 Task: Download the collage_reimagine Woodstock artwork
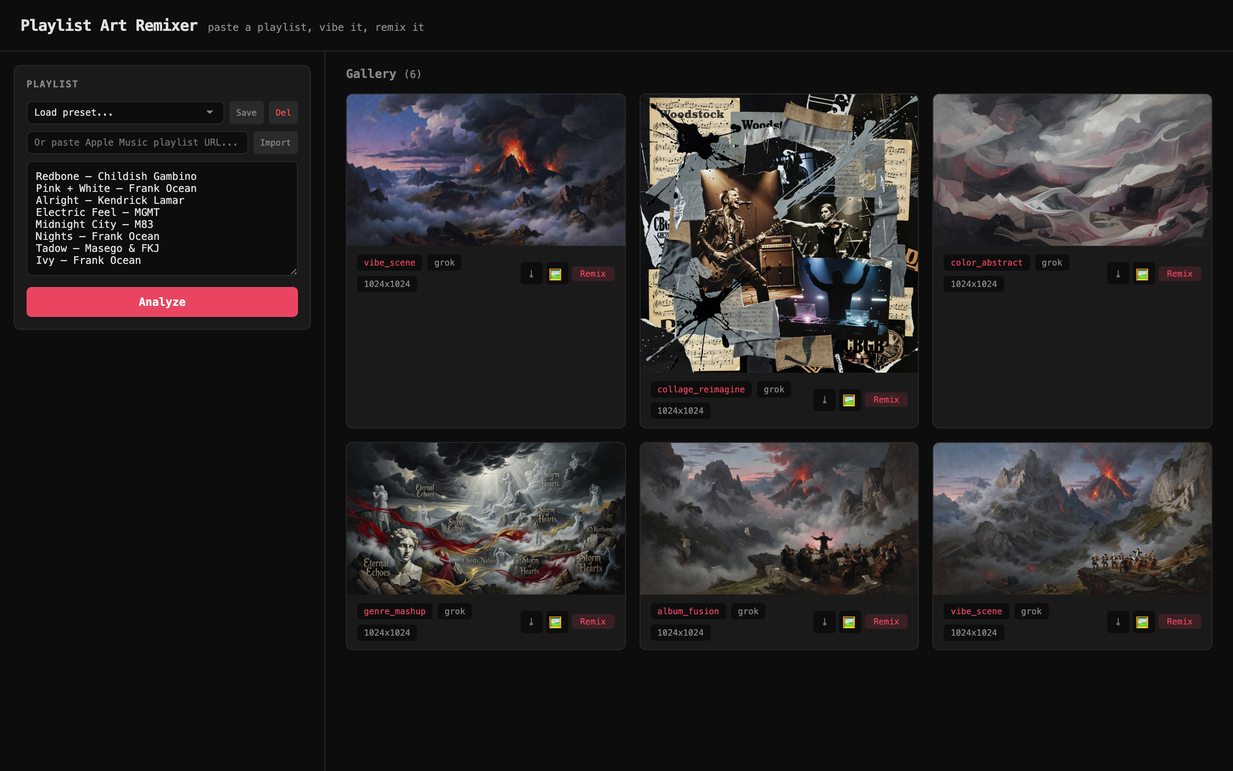click(x=825, y=400)
